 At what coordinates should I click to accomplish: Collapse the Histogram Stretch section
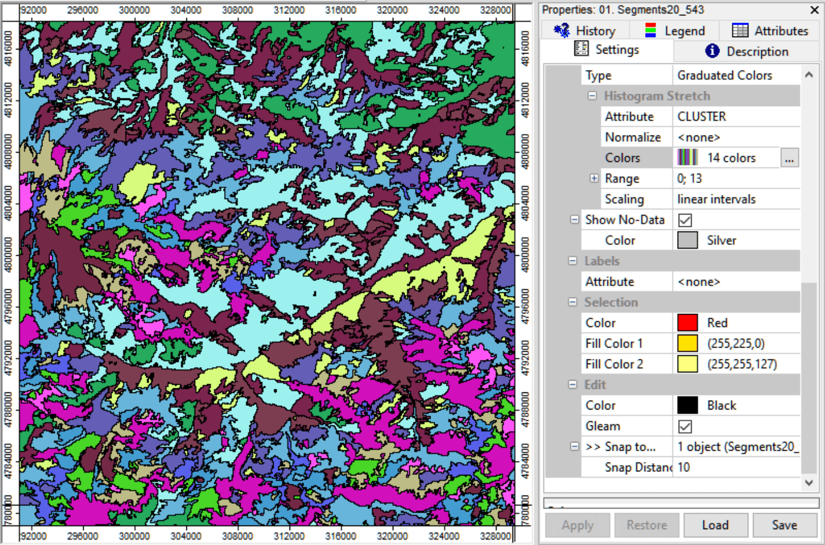click(x=592, y=96)
